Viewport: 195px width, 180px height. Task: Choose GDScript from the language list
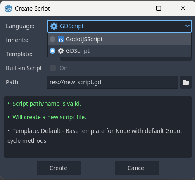coord(119,51)
